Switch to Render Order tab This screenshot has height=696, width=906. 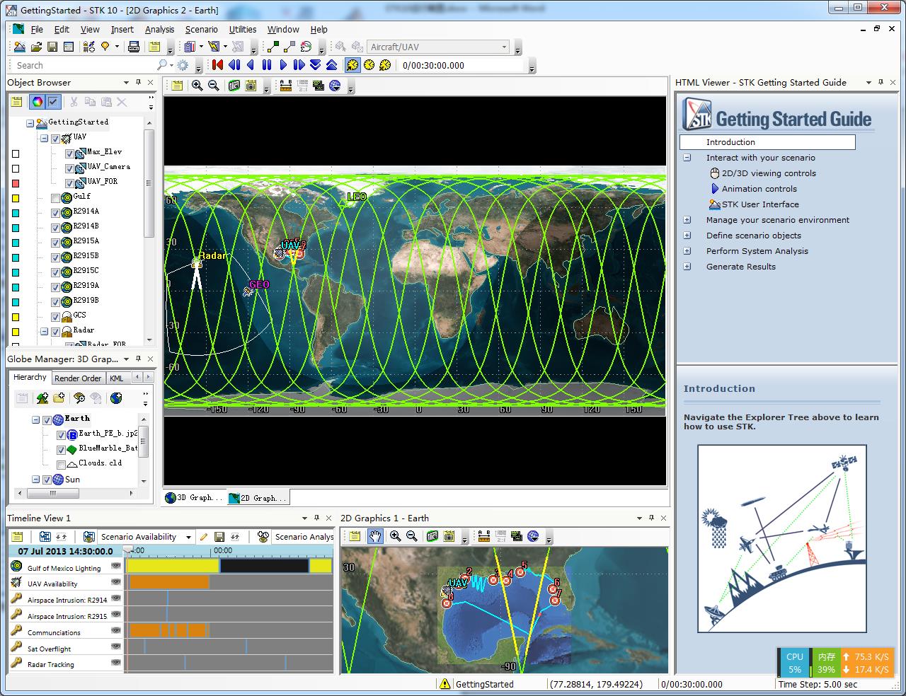point(78,378)
